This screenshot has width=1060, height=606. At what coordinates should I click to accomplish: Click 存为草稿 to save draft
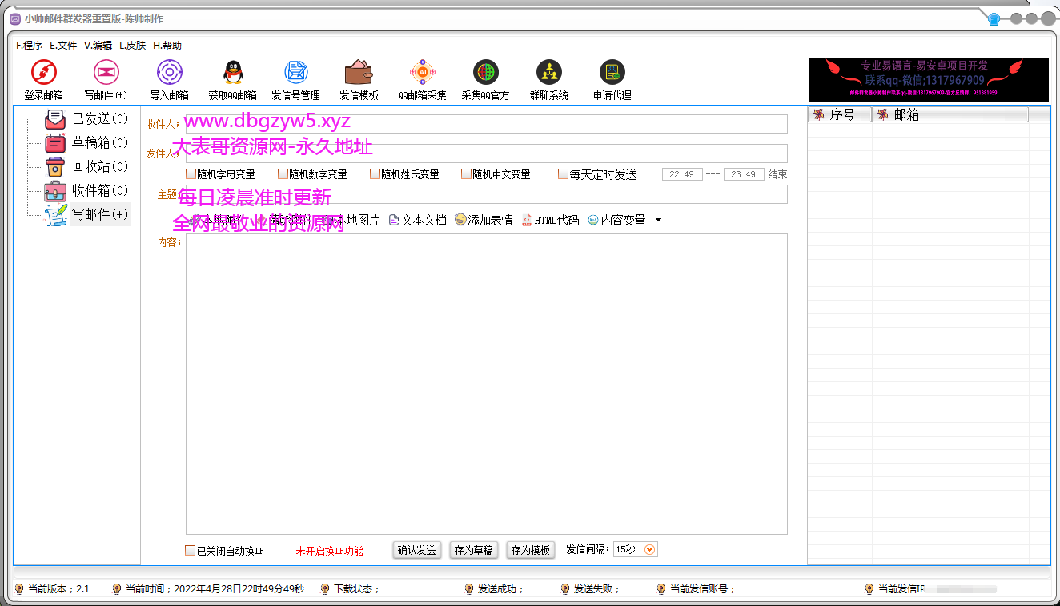pos(473,550)
